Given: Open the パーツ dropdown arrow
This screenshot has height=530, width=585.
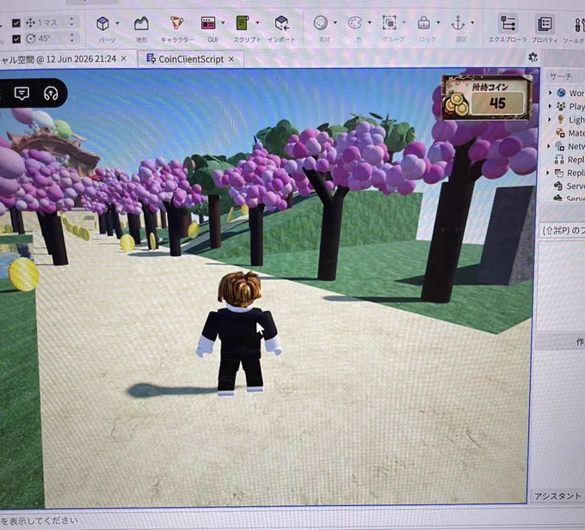Looking at the screenshot, I should [117, 23].
